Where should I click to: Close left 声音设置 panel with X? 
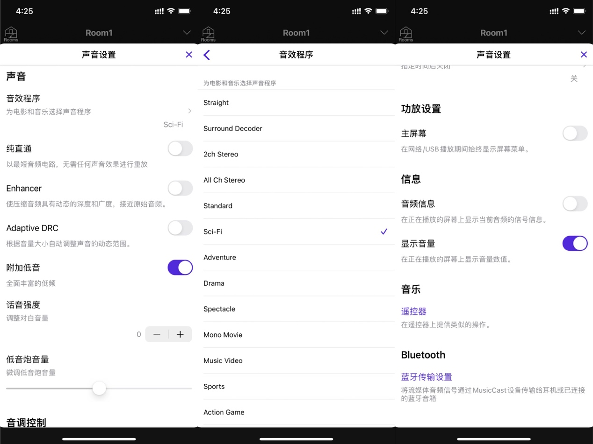tap(189, 55)
